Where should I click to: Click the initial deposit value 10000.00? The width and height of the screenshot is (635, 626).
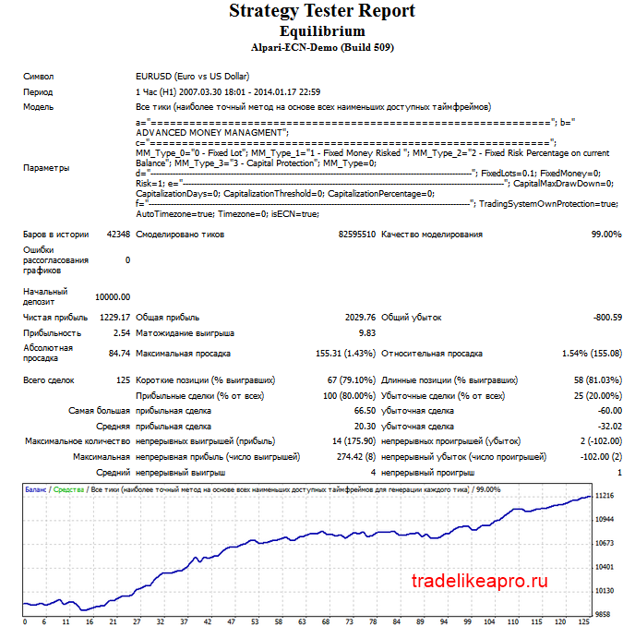tap(113, 297)
